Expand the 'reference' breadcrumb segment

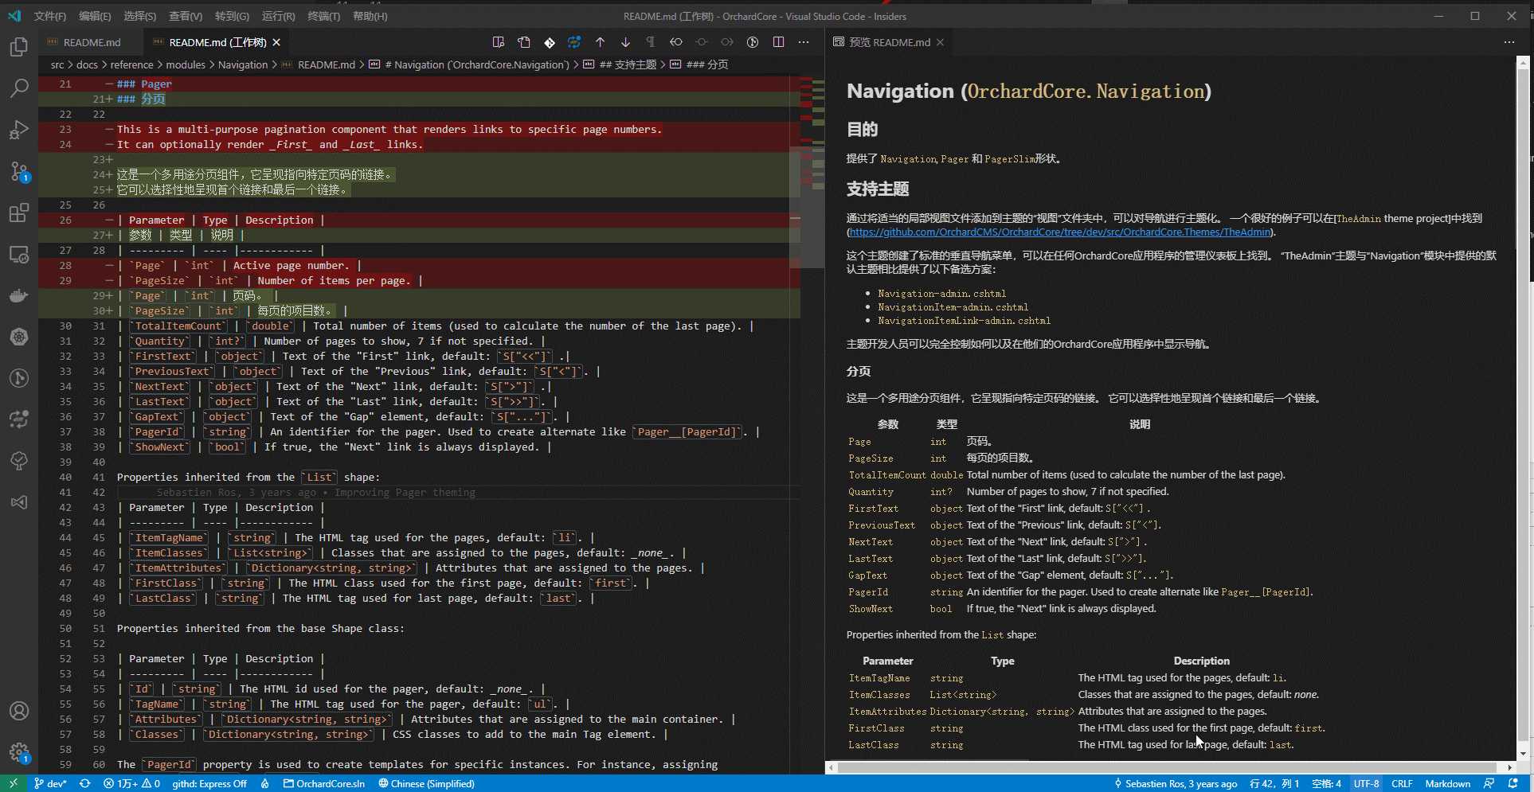point(131,64)
